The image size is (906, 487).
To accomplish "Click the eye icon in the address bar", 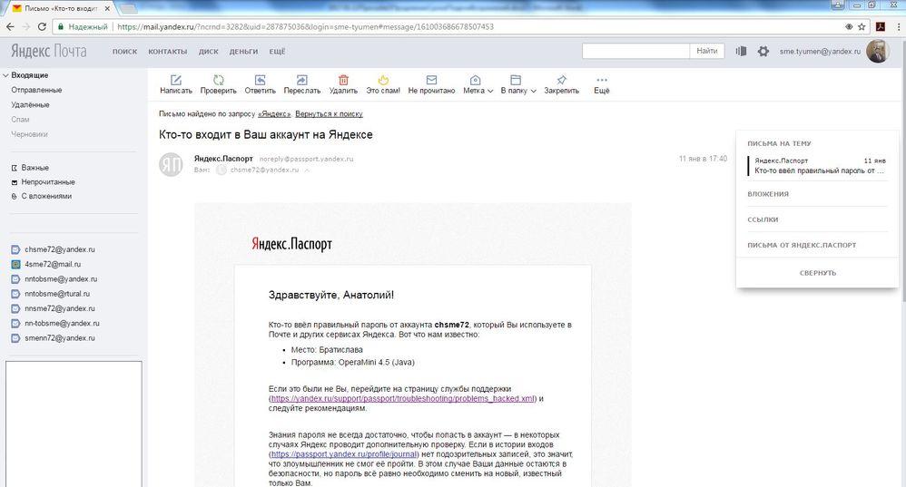I will click(x=848, y=26).
